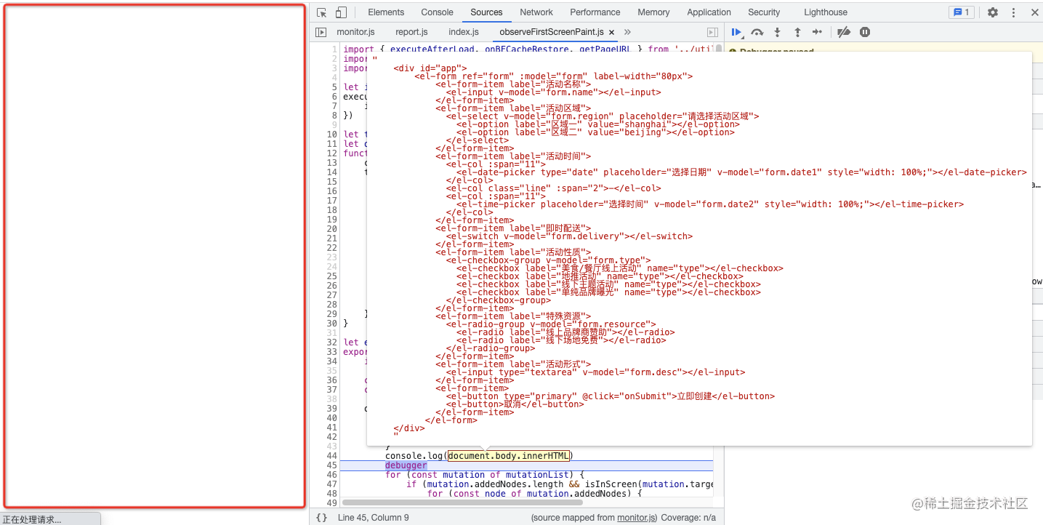
Task: Toggle device toolbar emulation
Action: pos(341,12)
